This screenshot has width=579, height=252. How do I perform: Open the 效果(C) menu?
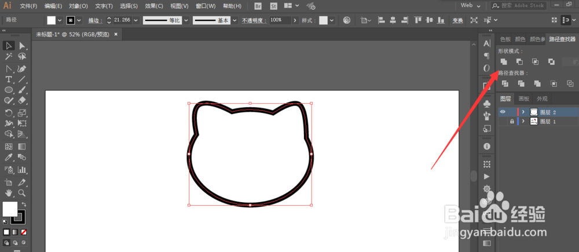coord(154,6)
